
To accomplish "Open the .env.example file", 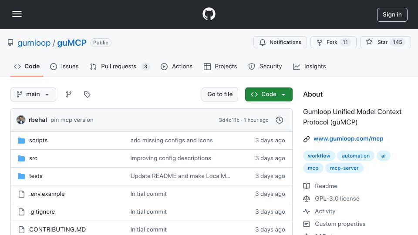I will pyautogui.click(x=47, y=194).
